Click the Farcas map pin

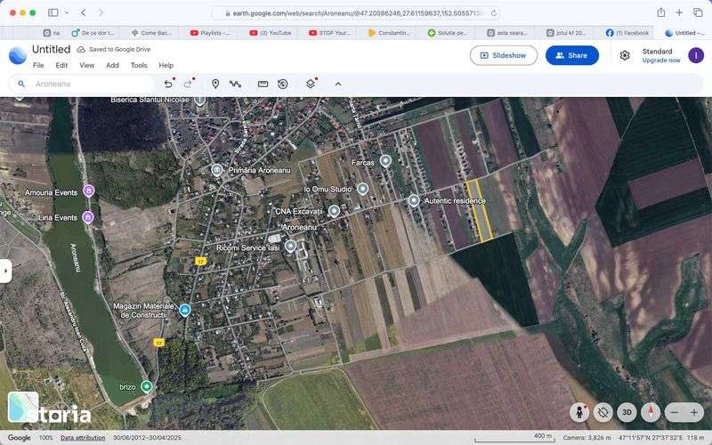pos(385,161)
